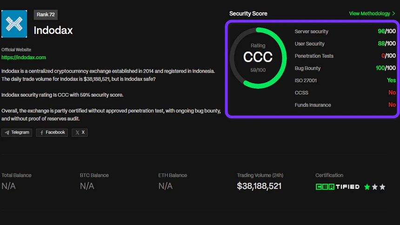The height and width of the screenshot is (225, 400).
Task: Click the ISO 27001 Yes status
Action: (391, 80)
